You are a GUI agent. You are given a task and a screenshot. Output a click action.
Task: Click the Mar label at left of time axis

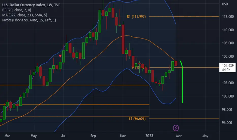coord(7,136)
